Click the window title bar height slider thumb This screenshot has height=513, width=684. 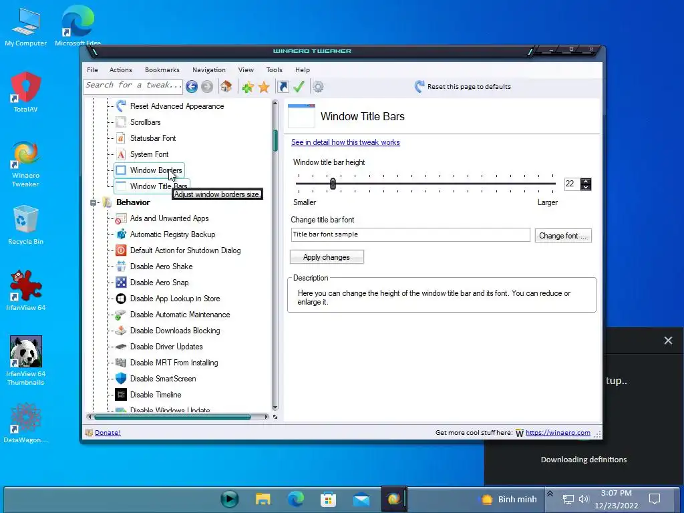tap(333, 184)
